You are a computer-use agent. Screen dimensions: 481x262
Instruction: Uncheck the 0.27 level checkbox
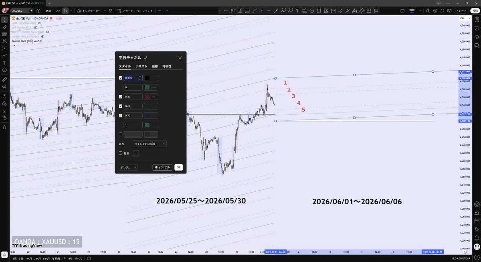click(121, 97)
